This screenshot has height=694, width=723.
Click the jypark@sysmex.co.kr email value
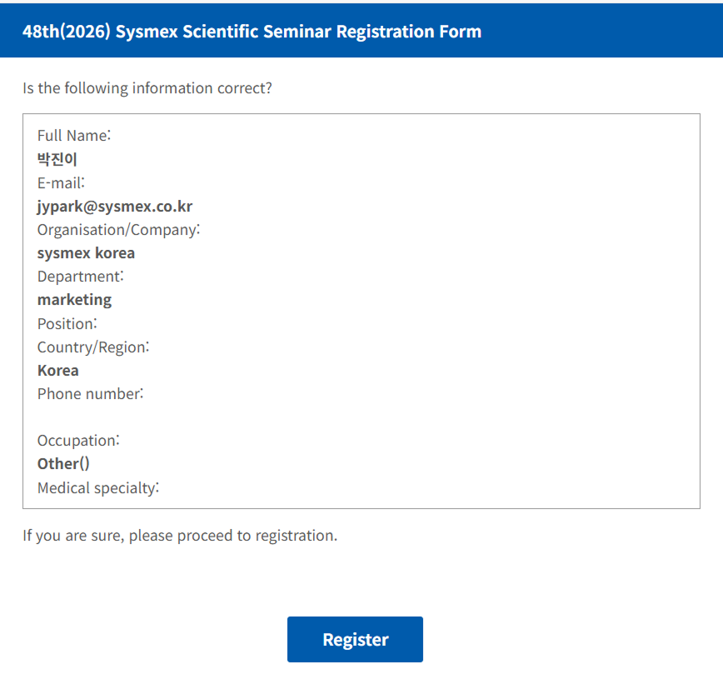pos(115,206)
